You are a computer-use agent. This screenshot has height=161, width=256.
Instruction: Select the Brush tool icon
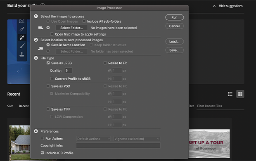(22, 46)
